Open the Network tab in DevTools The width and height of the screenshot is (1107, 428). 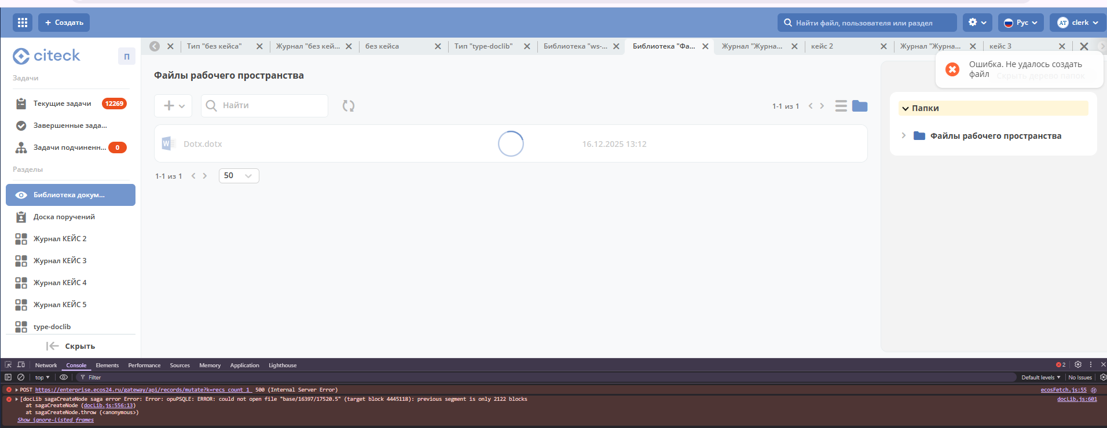point(46,366)
